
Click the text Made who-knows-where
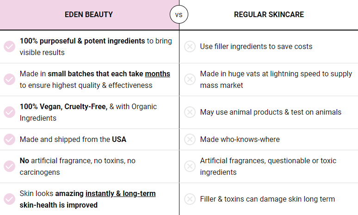(240, 139)
